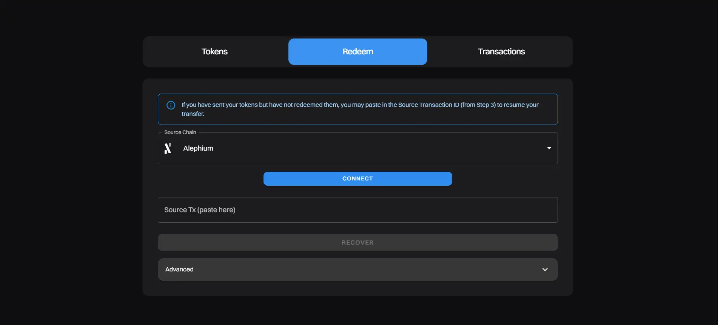
Task: Click the Alephium chain name in the selector
Action: click(198, 148)
